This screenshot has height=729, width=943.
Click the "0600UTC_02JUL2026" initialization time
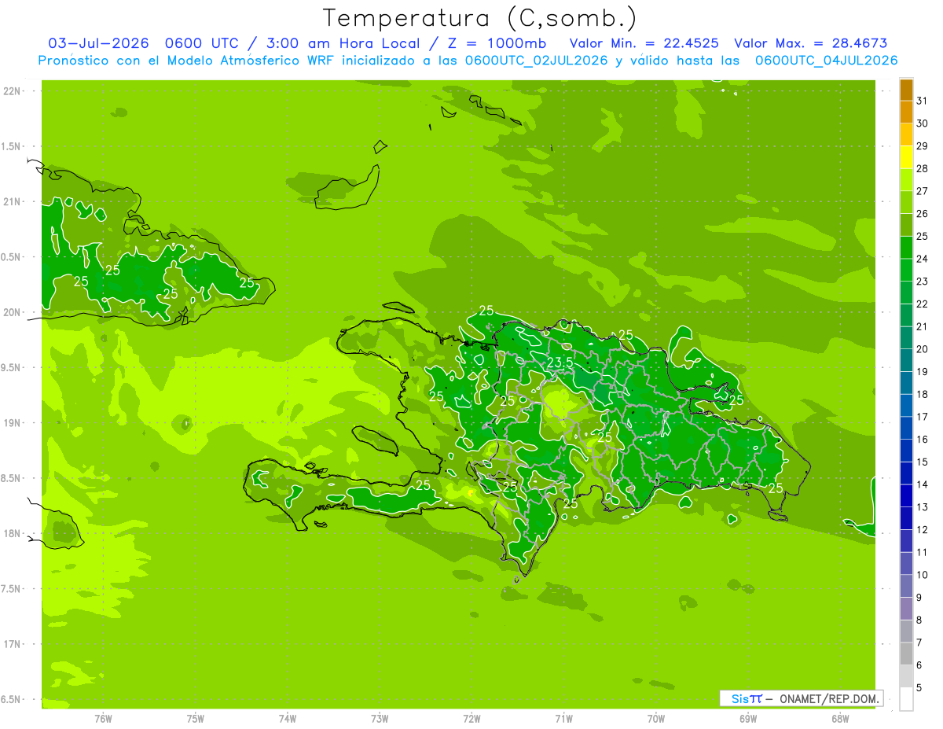tap(537, 61)
